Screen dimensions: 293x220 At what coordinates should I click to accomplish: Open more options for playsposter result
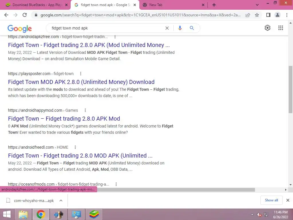[80, 74]
